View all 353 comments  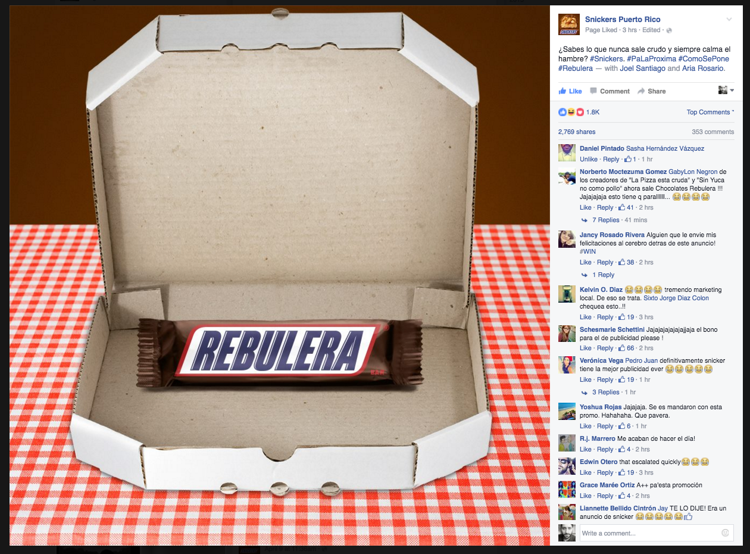click(x=713, y=132)
